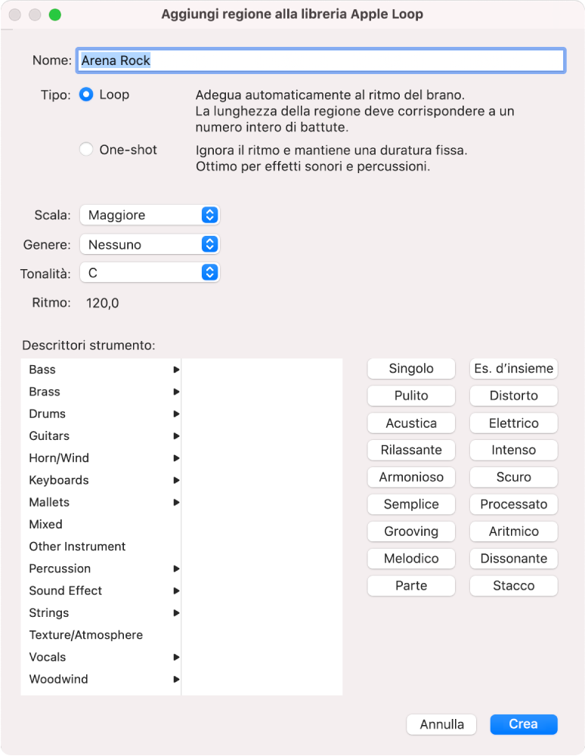
Task: Select Texture/Atmosphere in the descriptor list
Action: (x=85, y=635)
